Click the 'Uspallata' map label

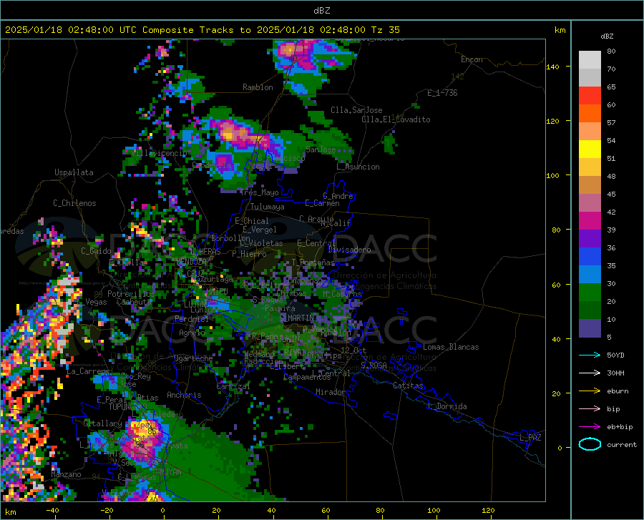tap(74, 172)
